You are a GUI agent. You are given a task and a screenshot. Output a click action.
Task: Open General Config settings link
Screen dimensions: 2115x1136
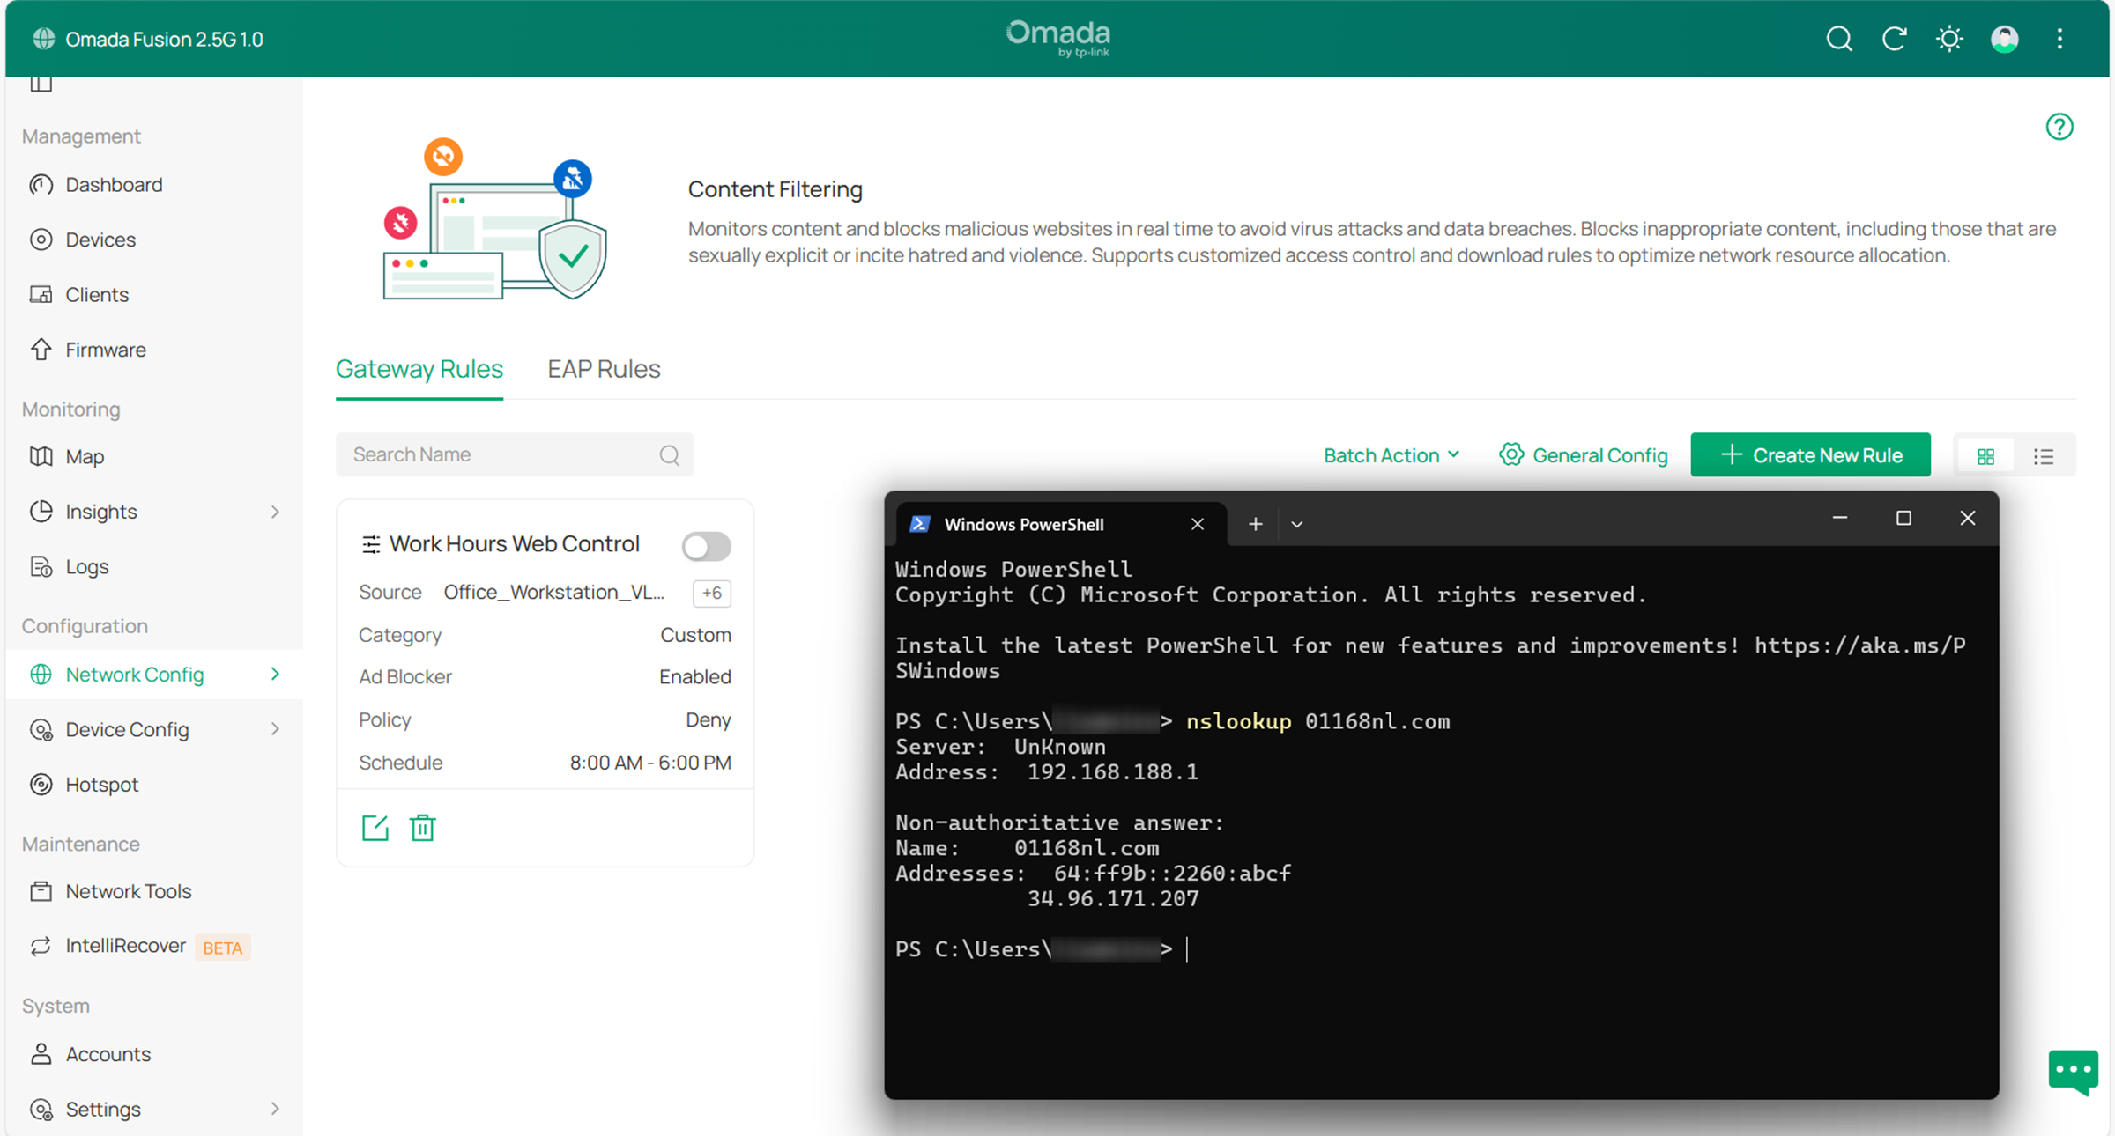pos(1584,455)
